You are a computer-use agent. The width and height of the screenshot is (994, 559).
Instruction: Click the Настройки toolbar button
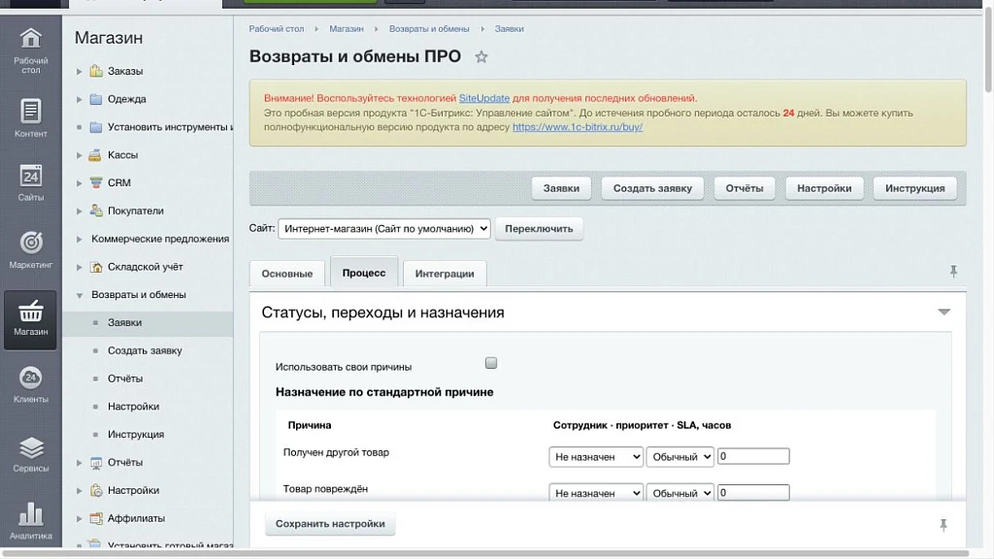[824, 188]
